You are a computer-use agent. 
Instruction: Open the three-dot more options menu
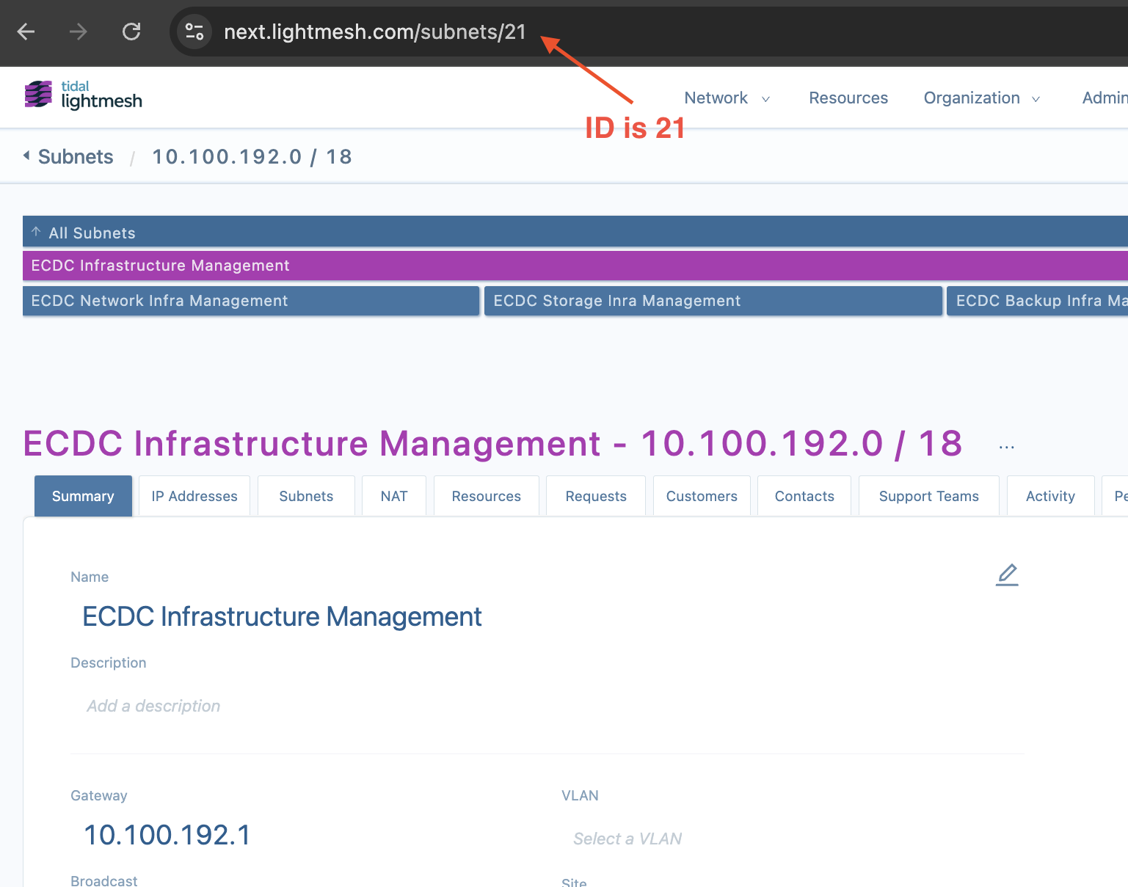pyautogui.click(x=1006, y=447)
